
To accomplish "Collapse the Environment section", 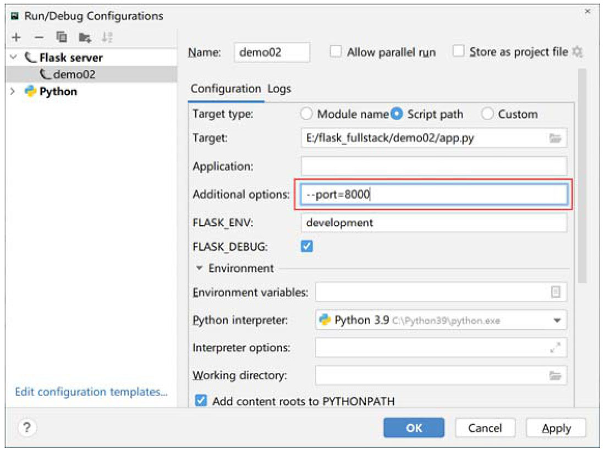I will (199, 268).
